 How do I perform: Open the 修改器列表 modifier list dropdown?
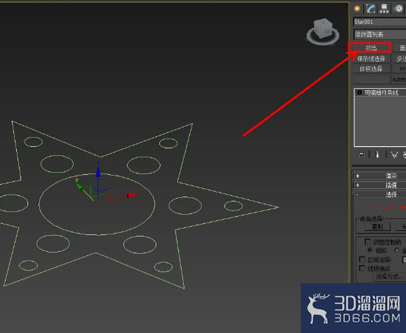[x=379, y=34]
